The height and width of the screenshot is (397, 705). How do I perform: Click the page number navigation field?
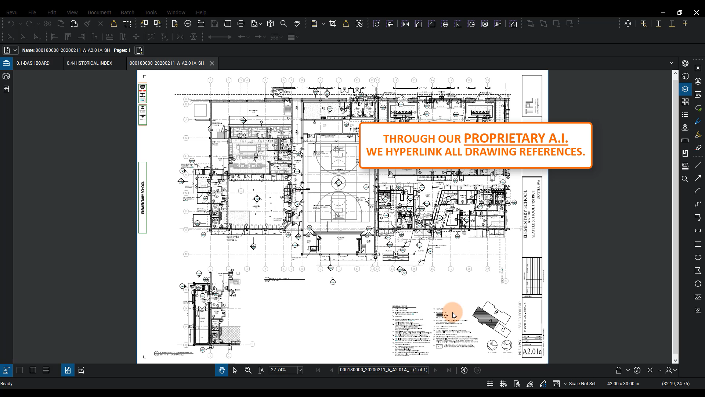click(x=383, y=370)
